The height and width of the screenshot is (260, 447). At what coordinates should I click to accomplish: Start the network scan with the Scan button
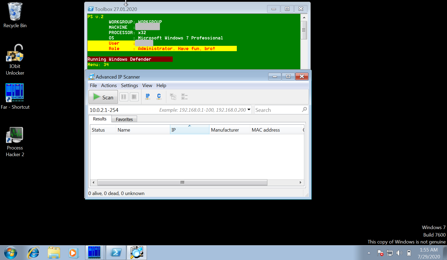coord(103,97)
